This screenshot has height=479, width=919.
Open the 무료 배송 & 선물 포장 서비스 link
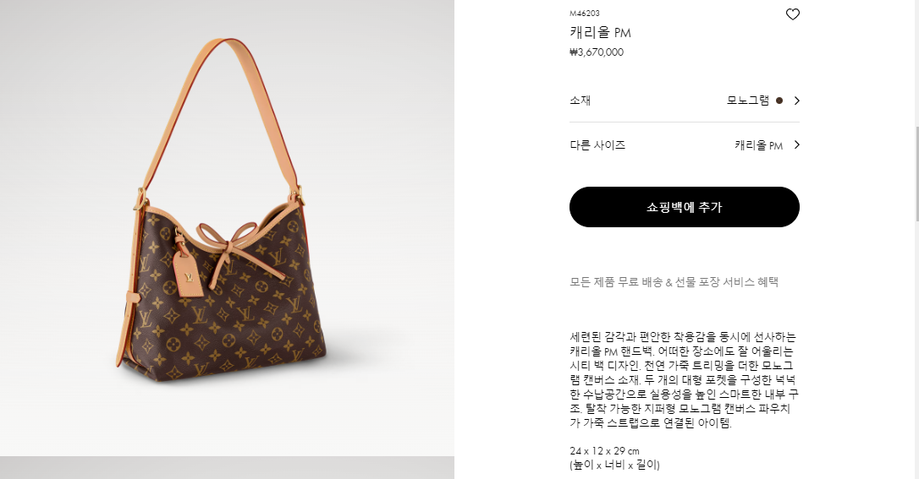pyautogui.click(x=674, y=282)
